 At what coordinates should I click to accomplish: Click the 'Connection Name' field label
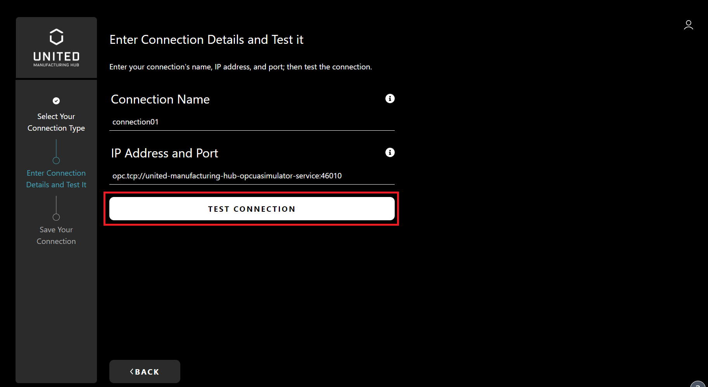[x=160, y=99]
